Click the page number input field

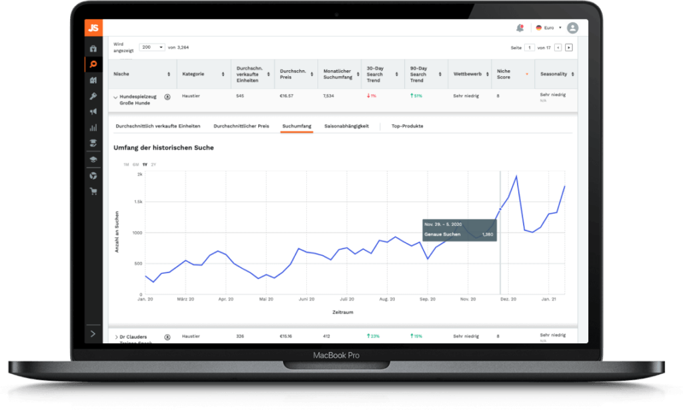point(529,47)
